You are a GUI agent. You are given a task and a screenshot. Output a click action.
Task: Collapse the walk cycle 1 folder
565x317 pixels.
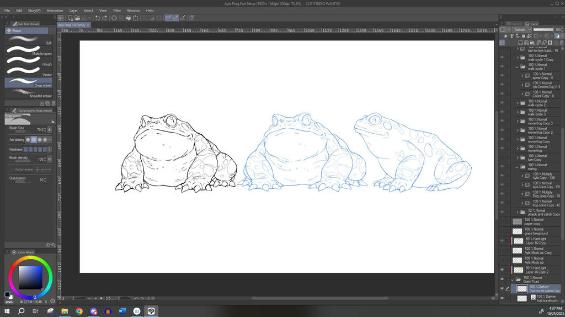pos(517,67)
